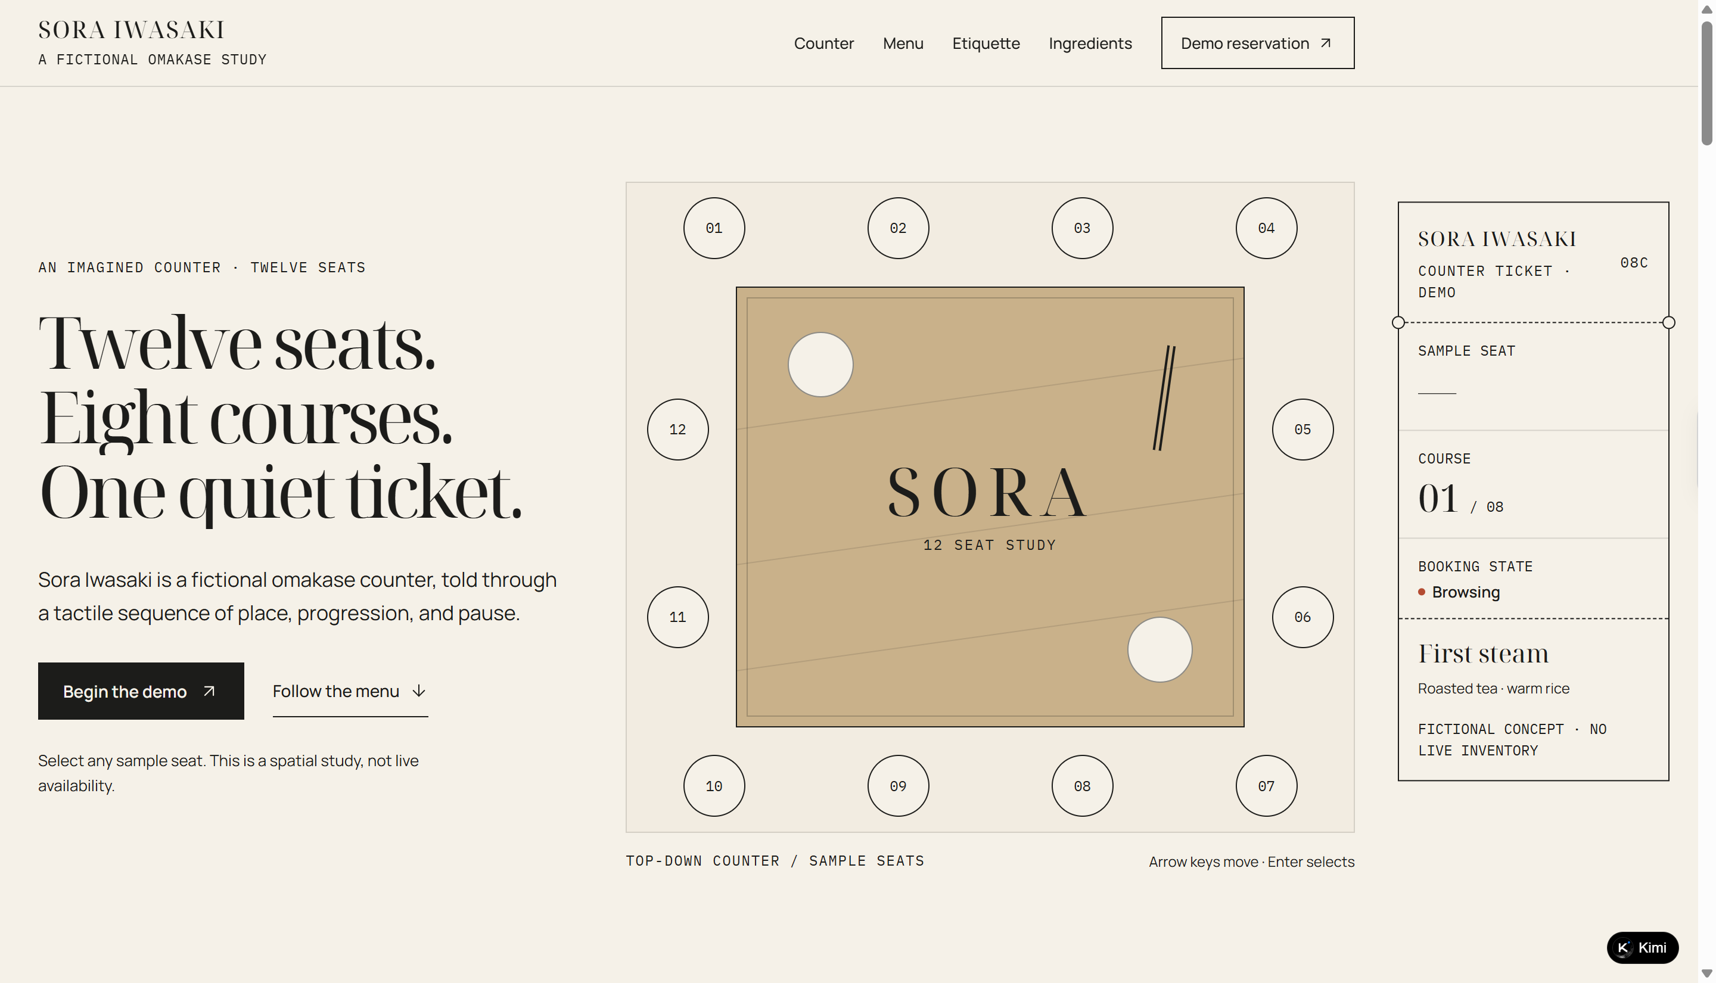Viewport: 1716px width, 983px height.
Task: Start with Begin the demo button
Action: [141, 690]
